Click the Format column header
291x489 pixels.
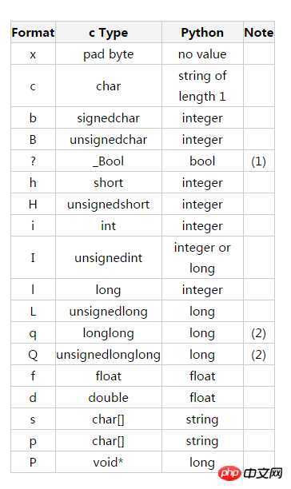point(33,33)
